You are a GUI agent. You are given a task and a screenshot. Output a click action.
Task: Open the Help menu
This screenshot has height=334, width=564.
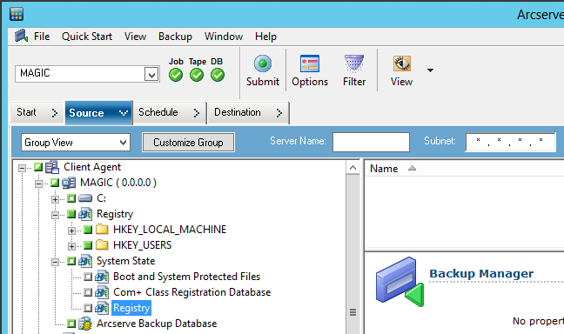[265, 37]
